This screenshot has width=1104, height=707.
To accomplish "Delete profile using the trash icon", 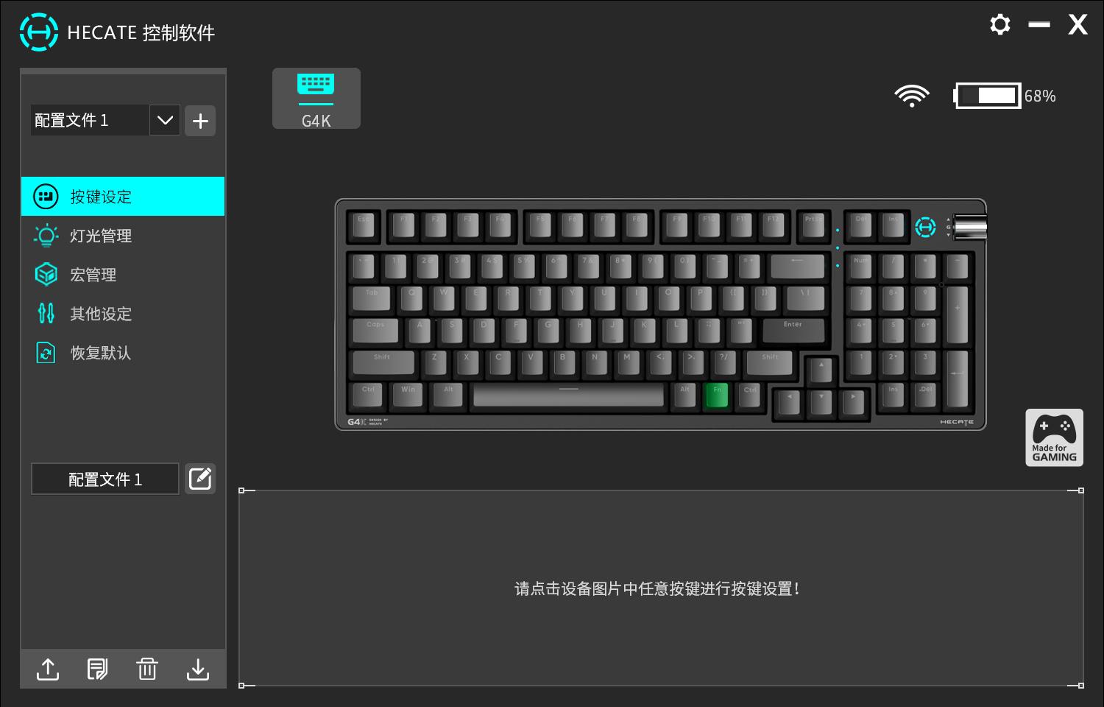I will coord(147,669).
